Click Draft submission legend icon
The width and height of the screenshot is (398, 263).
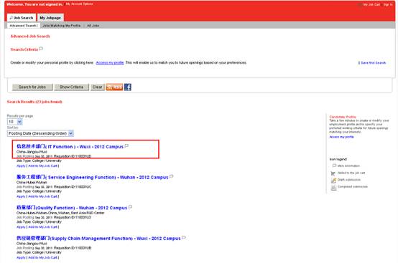333,180
